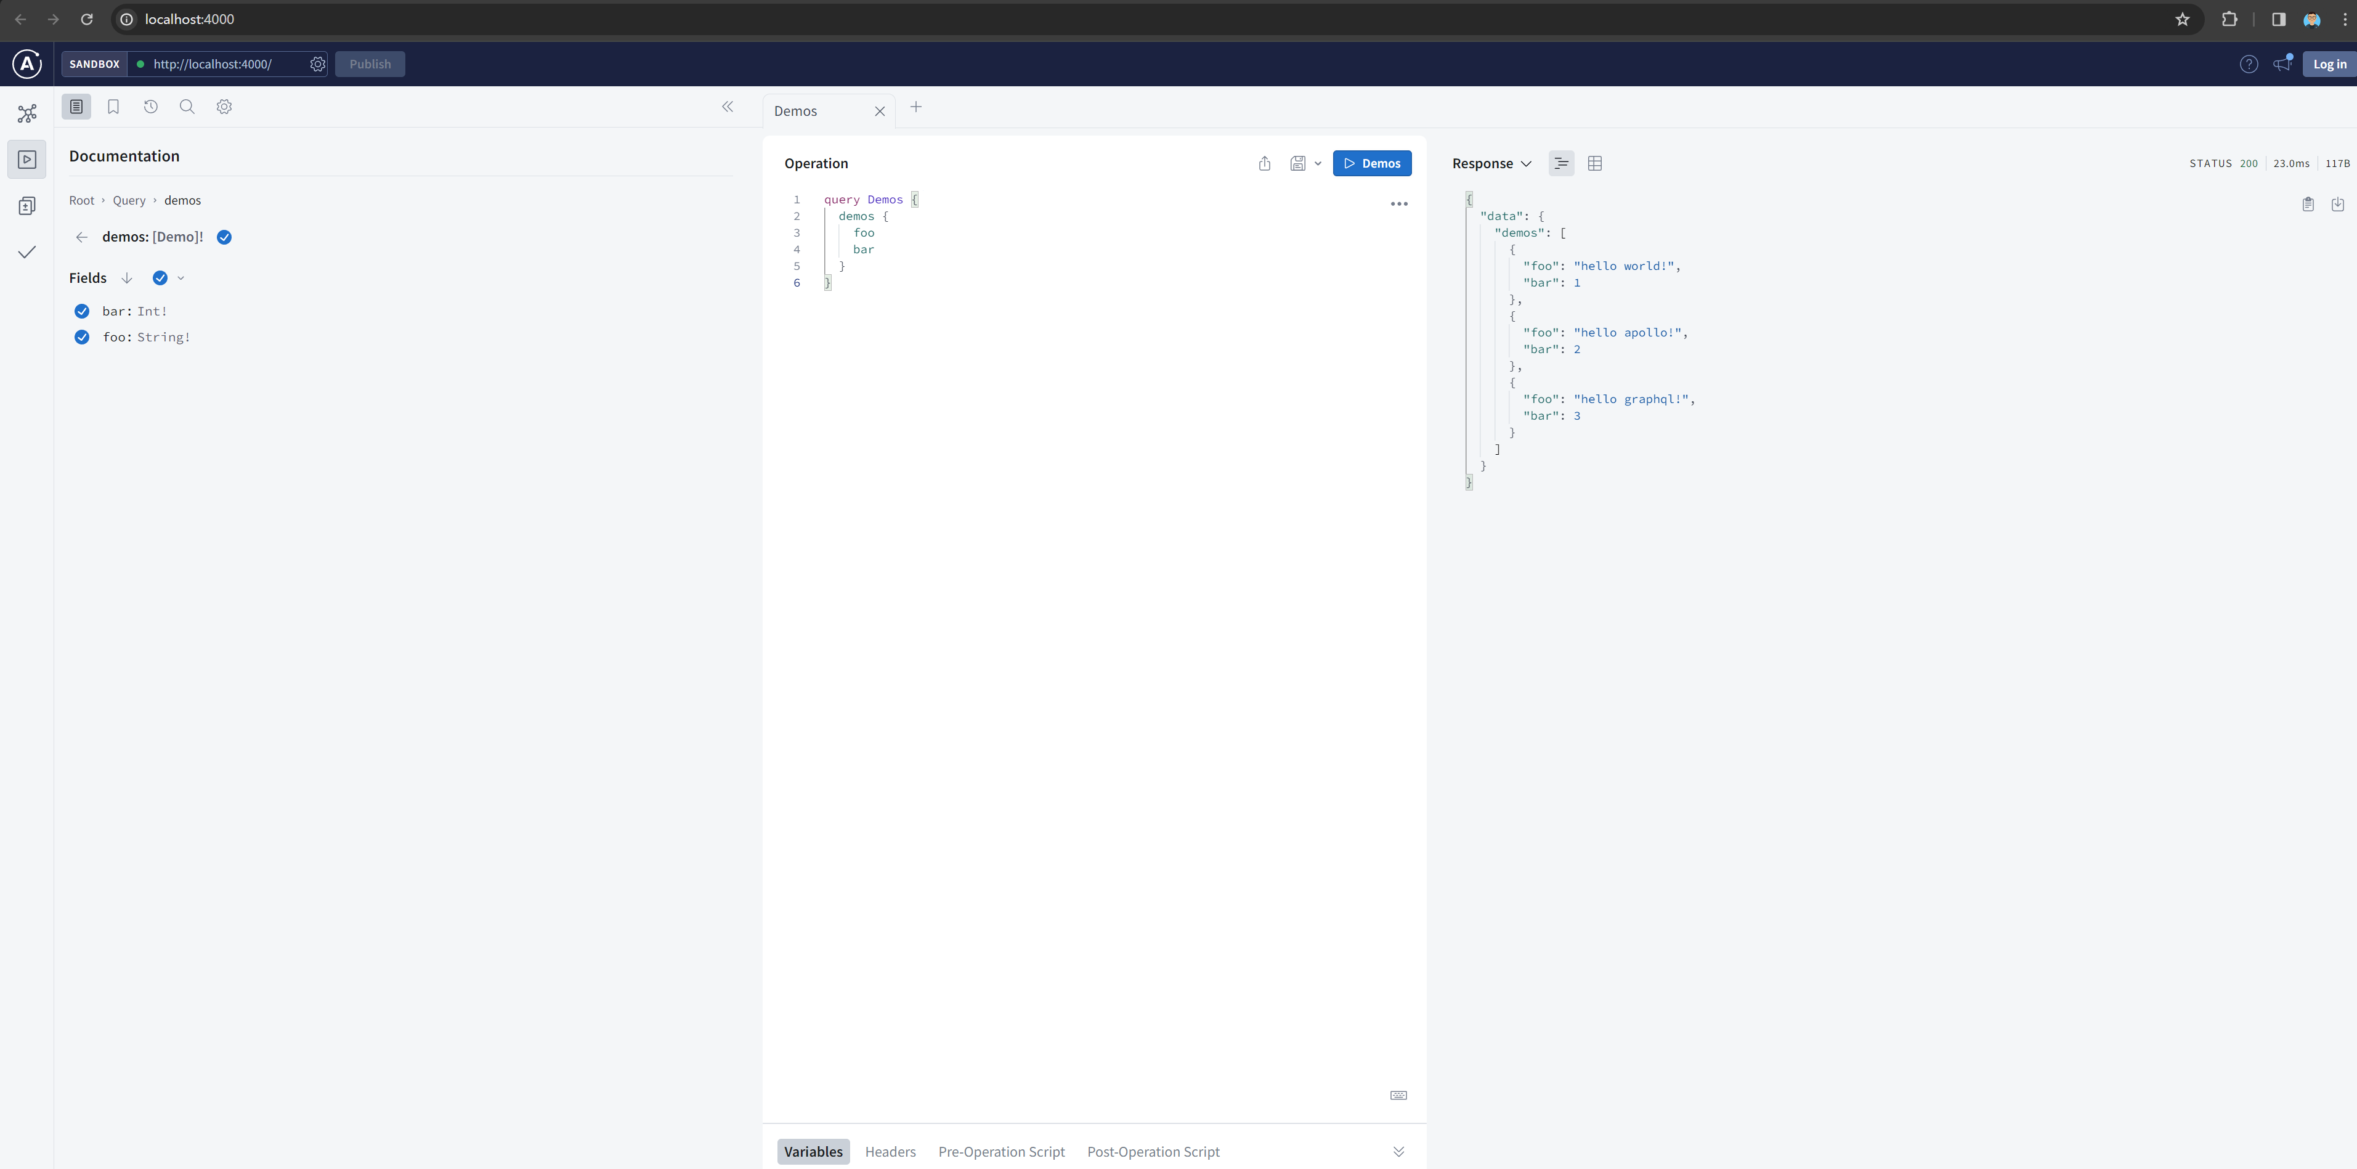Copy the response to clipboard

pyautogui.click(x=2308, y=203)
